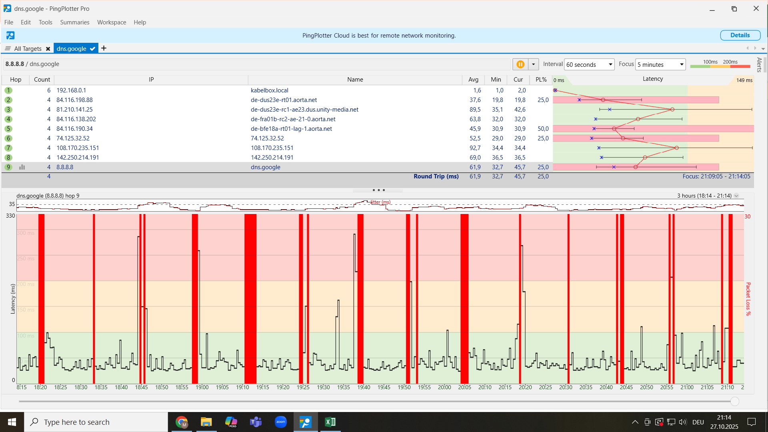This screenshot has width=768, height=432.
Task: Add a new target tab with plus icon
Action: [104, 48]
